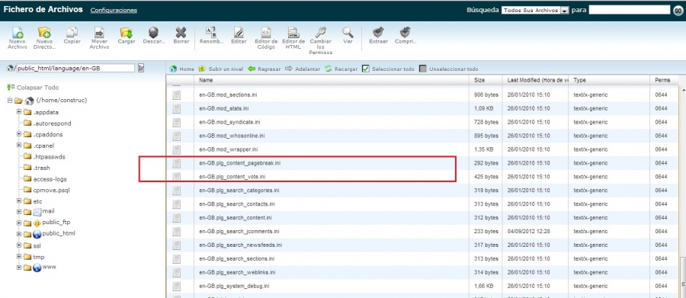Screen dimensions: 686x298
Task: Expand the www folder node
Action: point(19,268)
